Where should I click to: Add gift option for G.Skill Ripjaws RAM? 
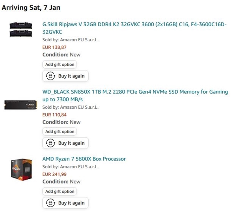click(x=60, y=64)
